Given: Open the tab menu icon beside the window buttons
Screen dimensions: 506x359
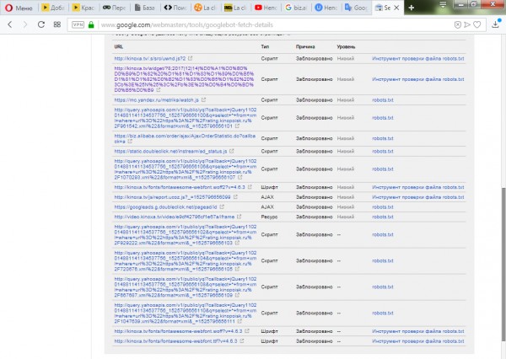Looking at the screenshot, I should click(443, 4).
